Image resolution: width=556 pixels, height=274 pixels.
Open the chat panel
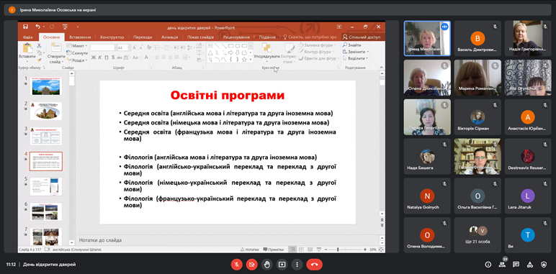click(x=516, y=264)
